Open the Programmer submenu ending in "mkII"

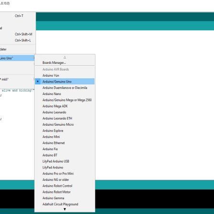(17, 79)
